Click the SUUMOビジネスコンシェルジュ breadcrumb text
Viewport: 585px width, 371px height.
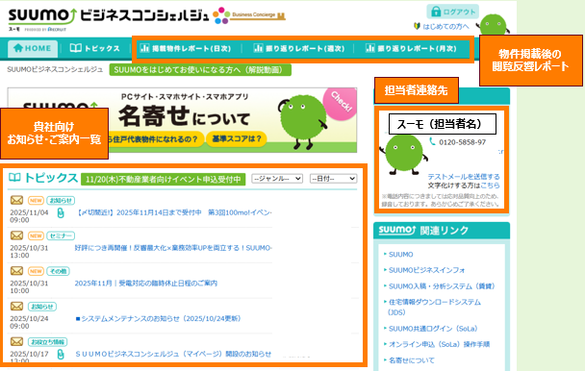click(55, 69)
